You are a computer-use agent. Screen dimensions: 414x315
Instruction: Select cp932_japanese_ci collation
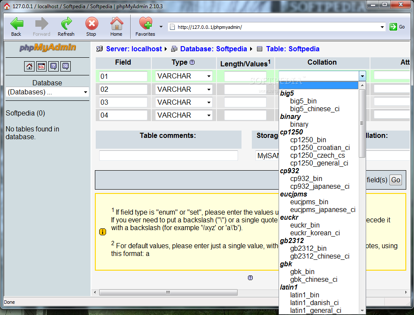coord(320,186)
